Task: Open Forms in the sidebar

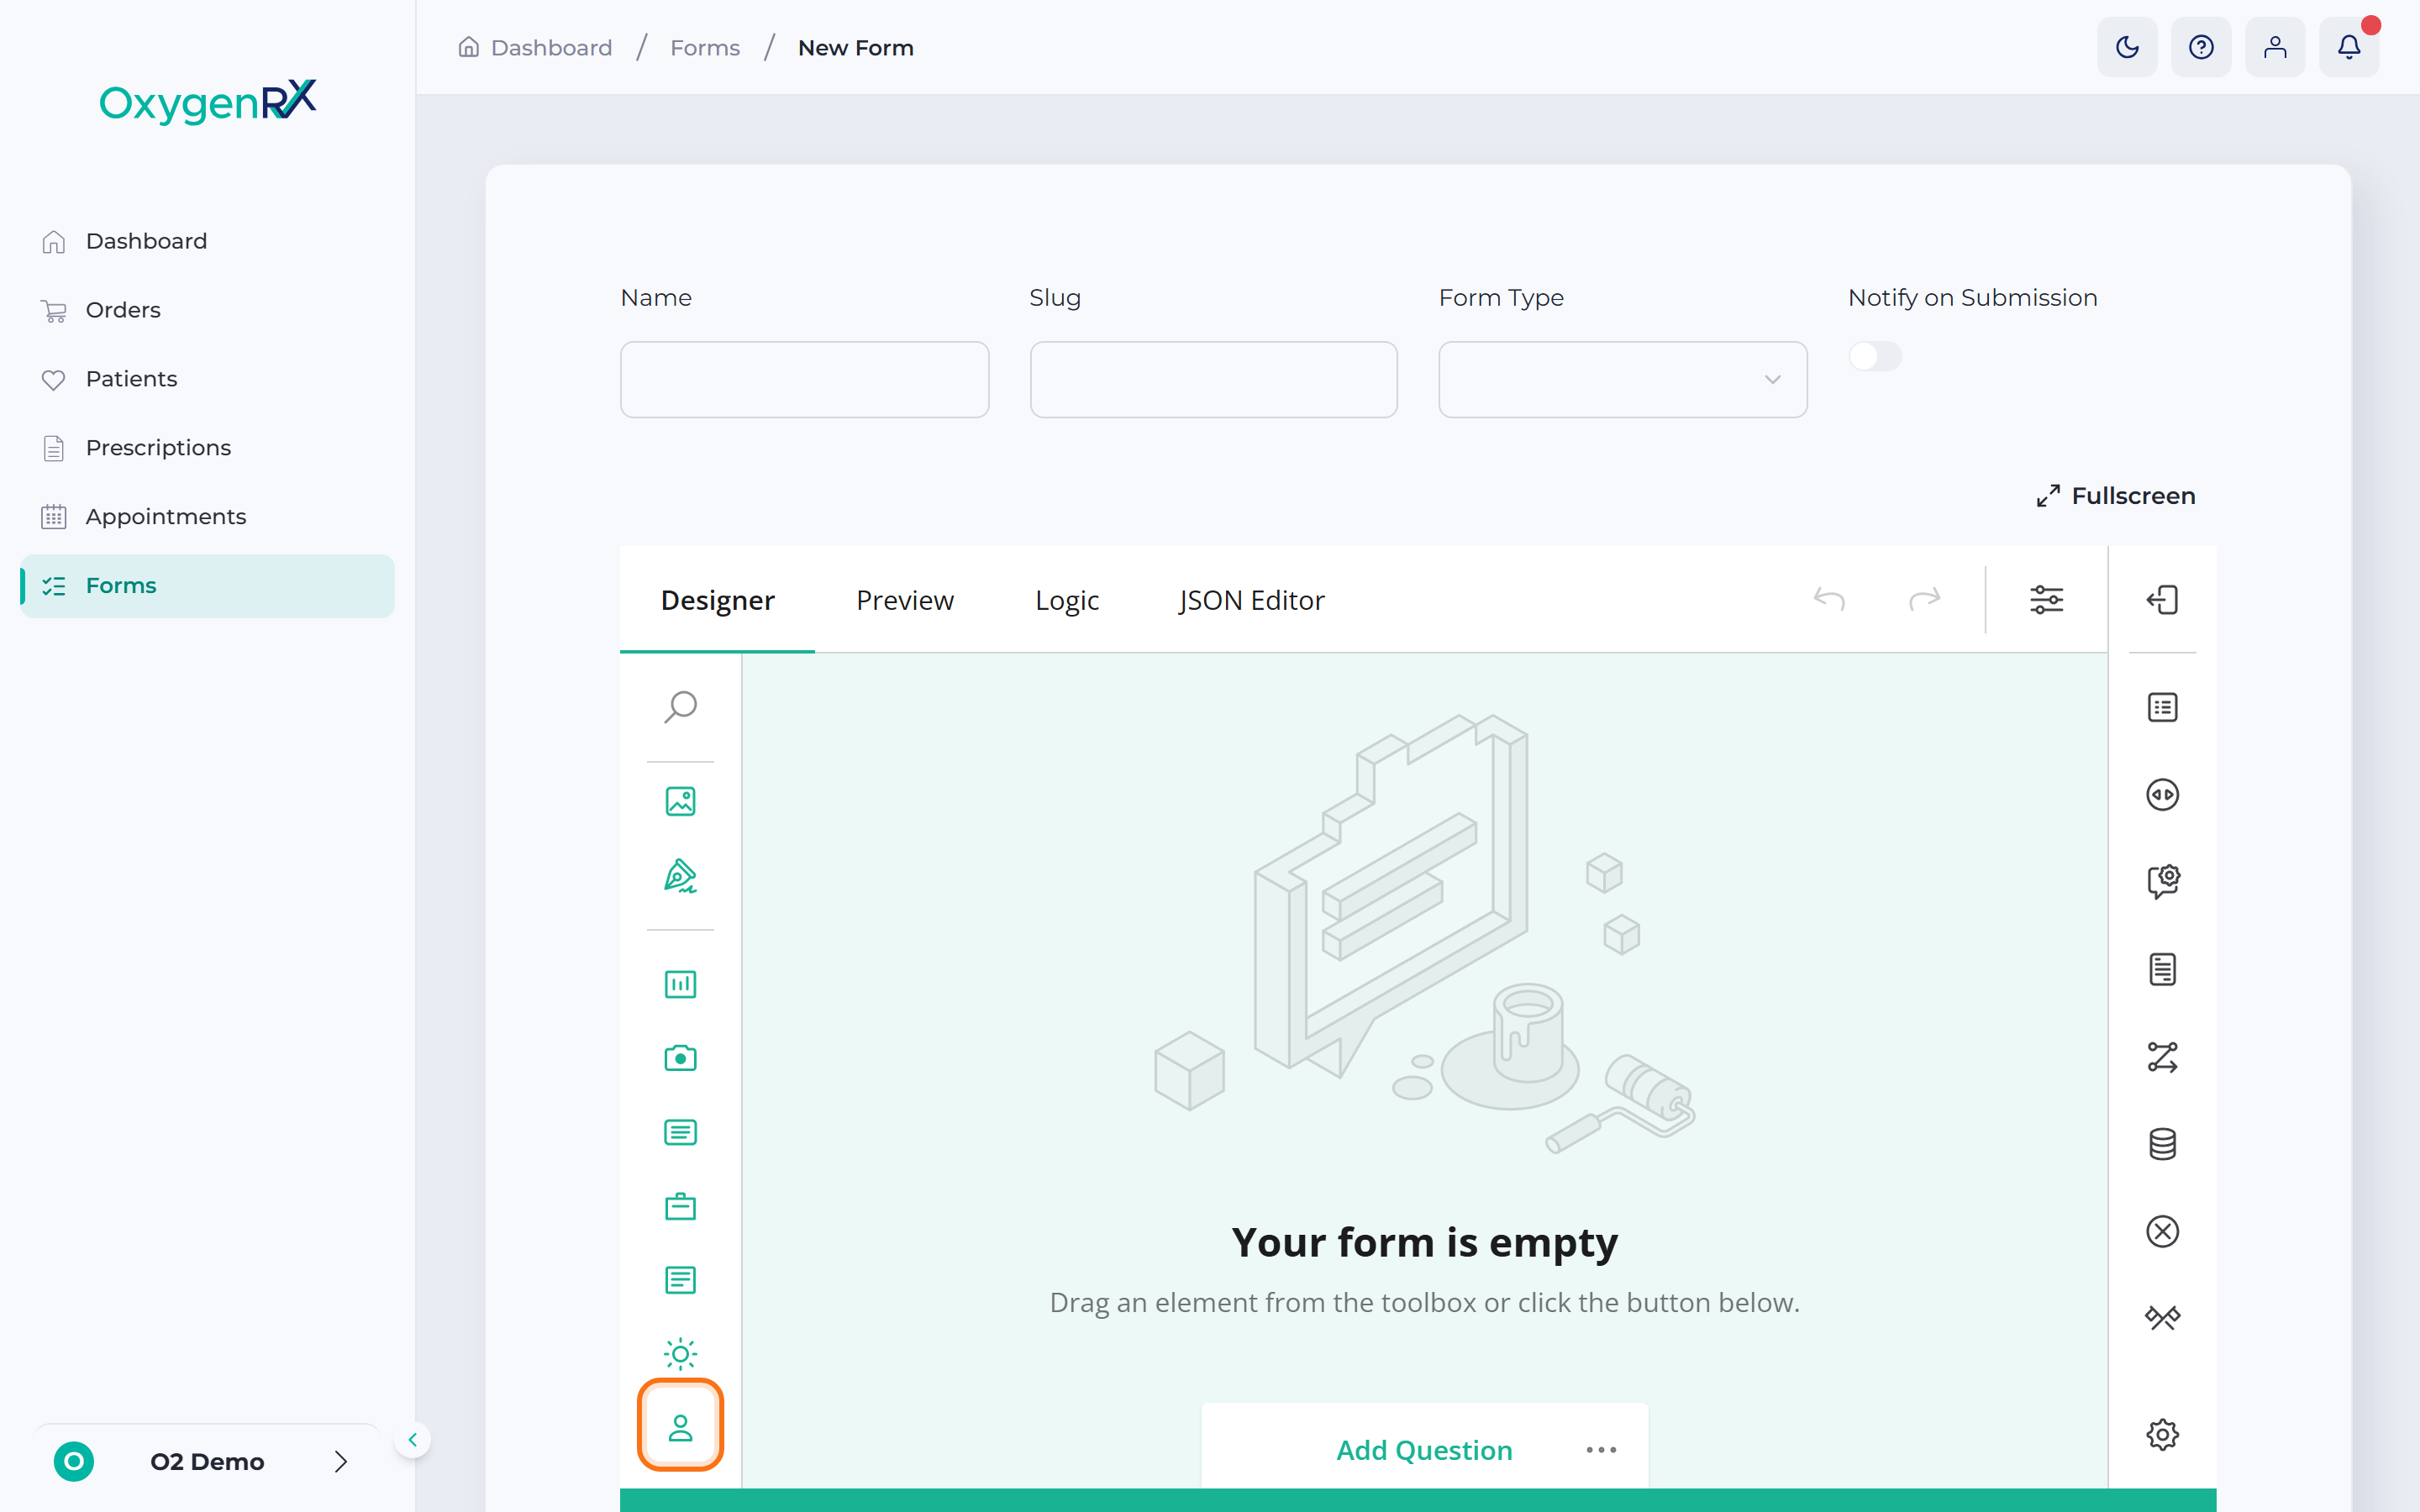Action: [x=207, y=585]
